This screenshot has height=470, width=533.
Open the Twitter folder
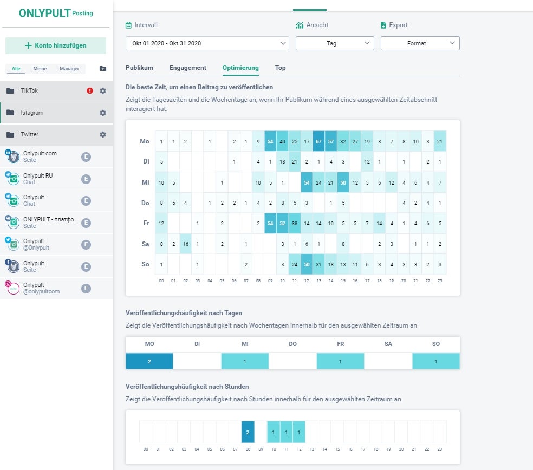pyautogui.click(x=56, y=135)
